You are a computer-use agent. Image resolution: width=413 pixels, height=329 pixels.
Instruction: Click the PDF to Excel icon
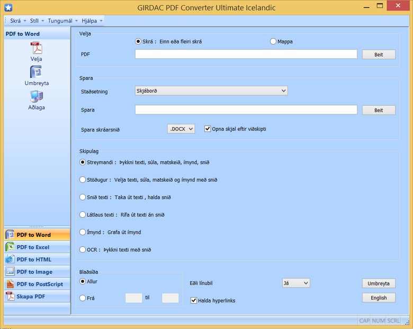tap(10, 247)
